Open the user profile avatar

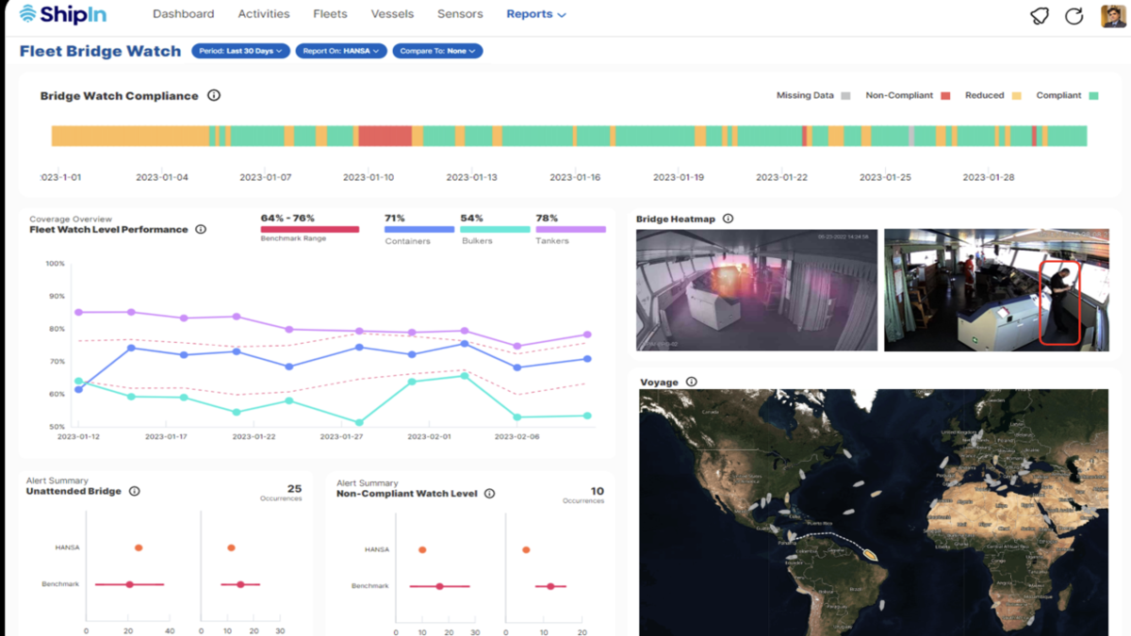pyautogui.click(x=1113, y=16)
